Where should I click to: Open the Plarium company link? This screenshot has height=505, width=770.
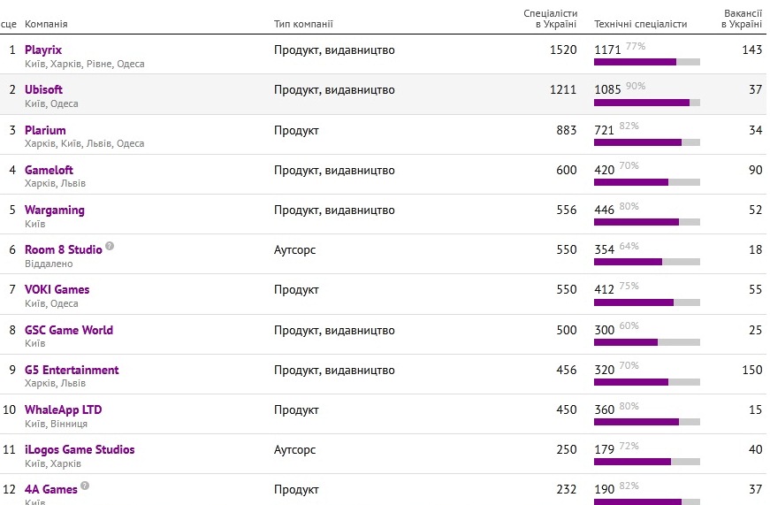point(45,130)
